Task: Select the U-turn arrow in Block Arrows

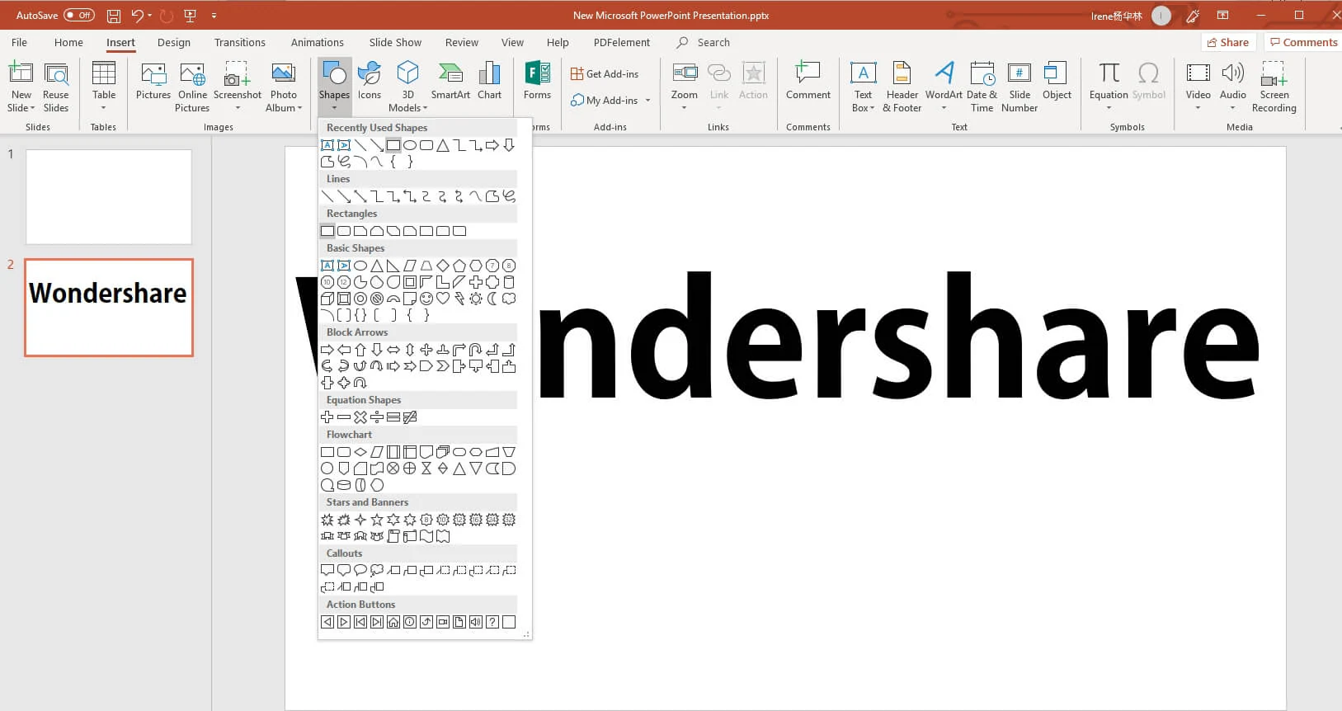Action: tap(476, 350)
